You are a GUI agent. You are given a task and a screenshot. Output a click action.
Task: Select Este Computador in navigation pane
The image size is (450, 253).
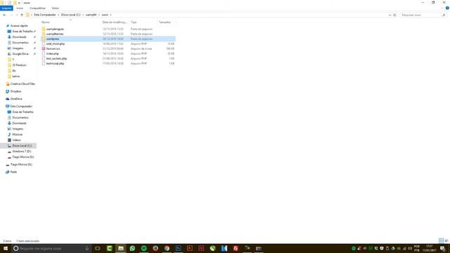tap(21, 106)
